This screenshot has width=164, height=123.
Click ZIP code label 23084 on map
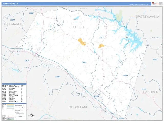(58, 77)
